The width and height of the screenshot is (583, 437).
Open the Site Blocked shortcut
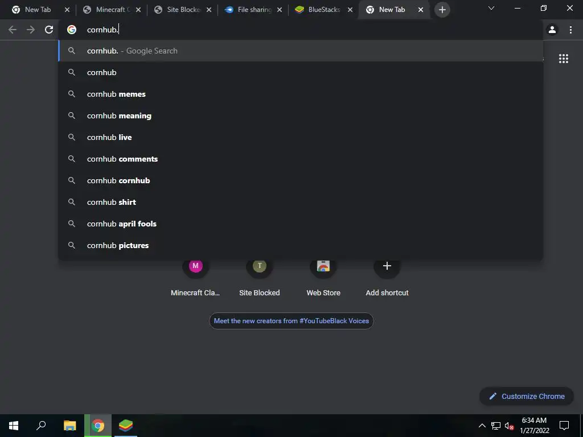260,277
